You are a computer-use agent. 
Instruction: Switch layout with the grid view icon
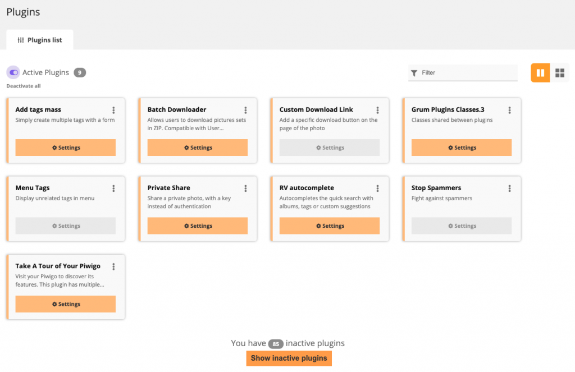pos(560,72)
